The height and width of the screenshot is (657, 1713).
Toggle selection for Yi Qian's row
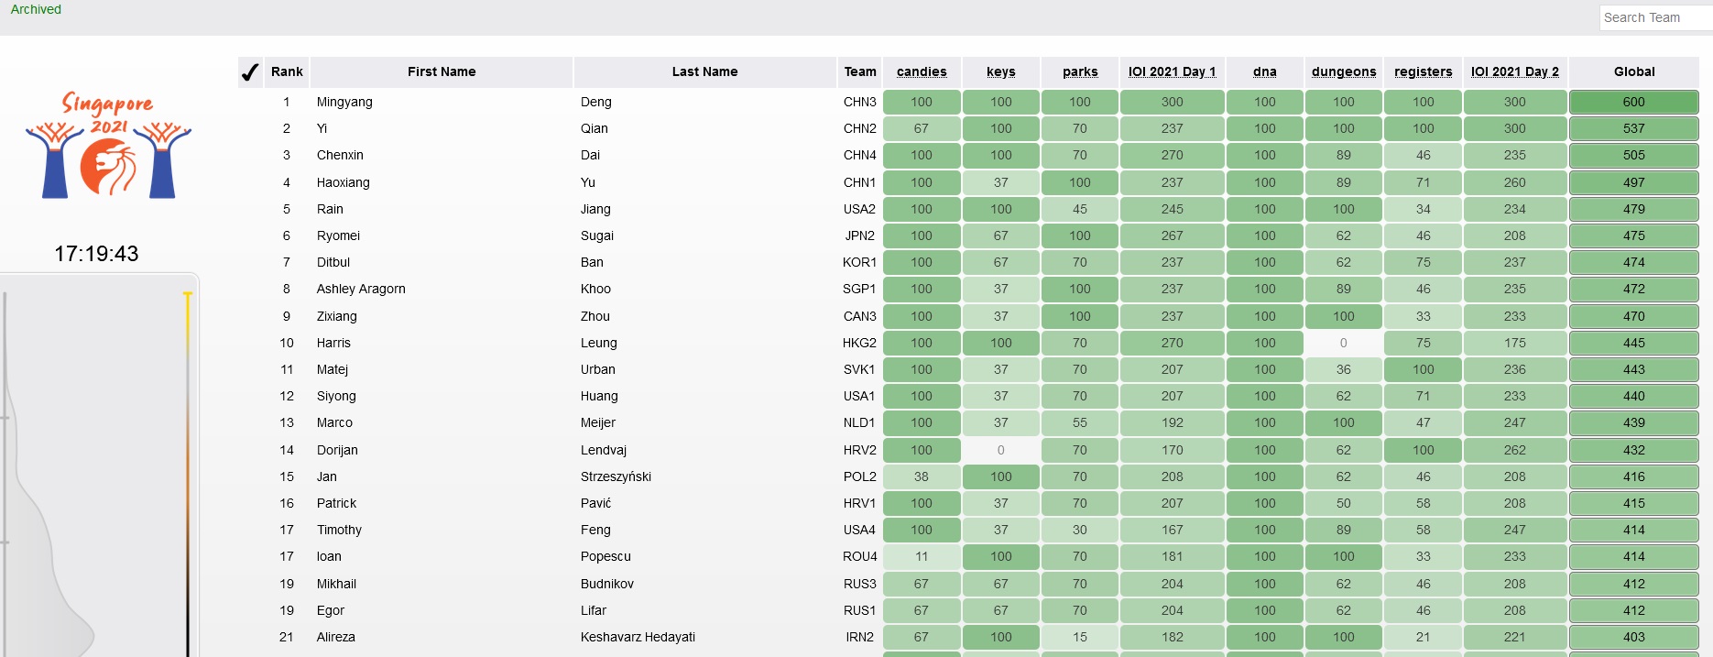click(249, 128)
